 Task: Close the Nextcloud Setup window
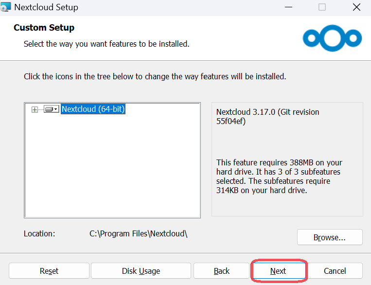[356, 7]
